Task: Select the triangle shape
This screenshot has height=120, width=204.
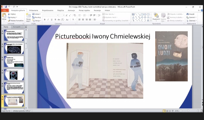Action: tap(133, 17)
